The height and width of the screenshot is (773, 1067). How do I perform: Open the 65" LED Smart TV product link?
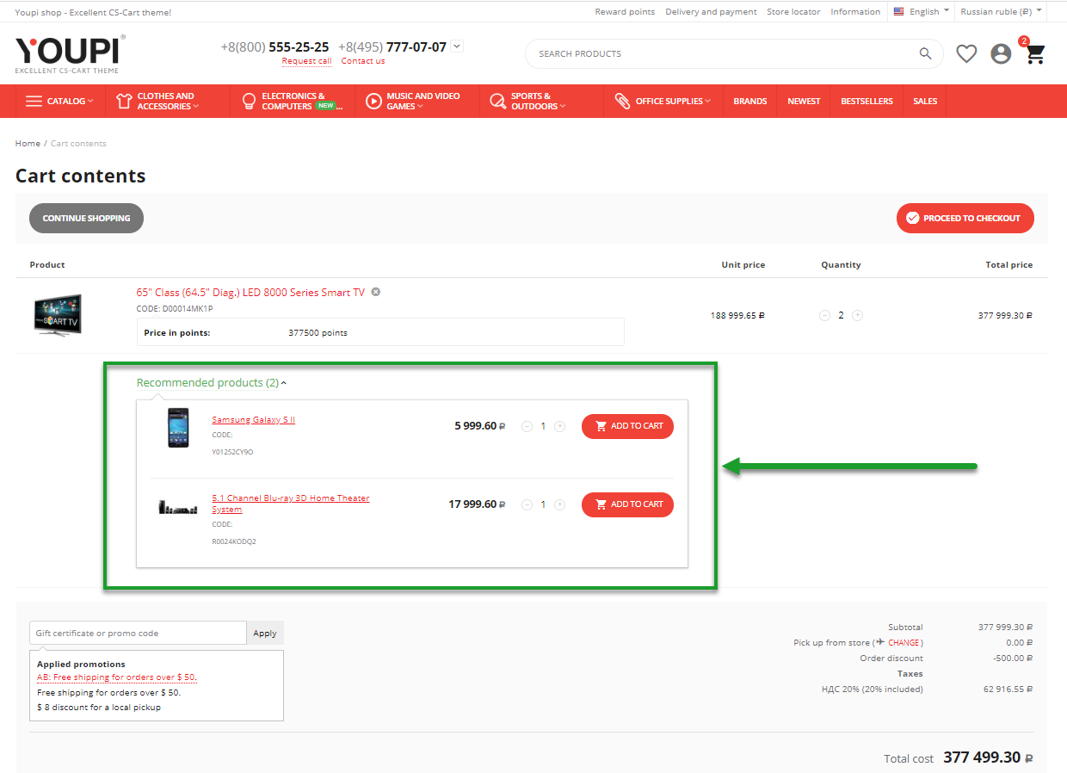[250, 293]
